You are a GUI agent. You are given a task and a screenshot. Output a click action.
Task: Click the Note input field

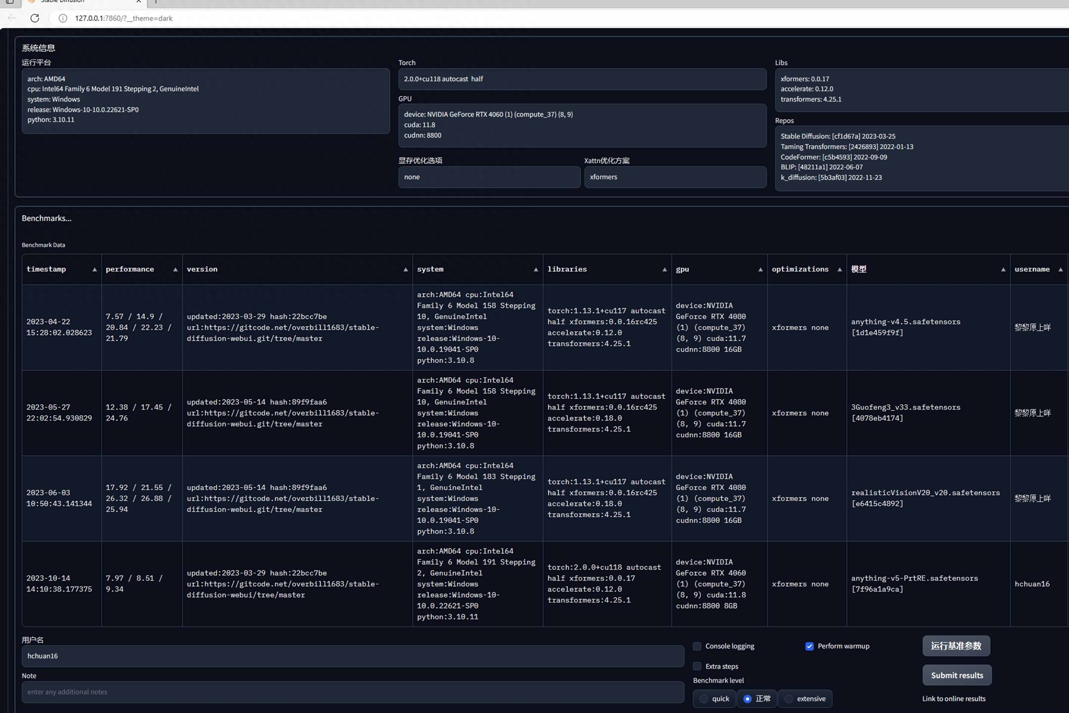click(352, 692)
